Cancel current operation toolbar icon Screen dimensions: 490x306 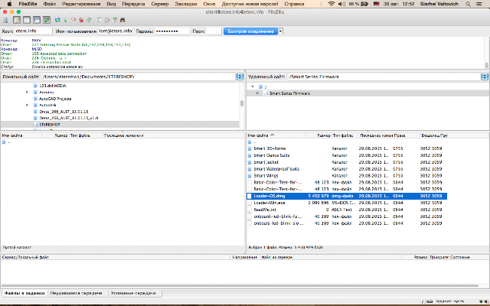point(73,20)
